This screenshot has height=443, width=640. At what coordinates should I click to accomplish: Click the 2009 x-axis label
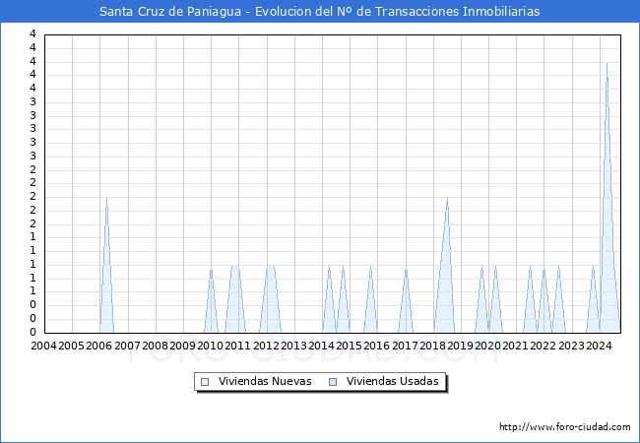click(182, 346)
